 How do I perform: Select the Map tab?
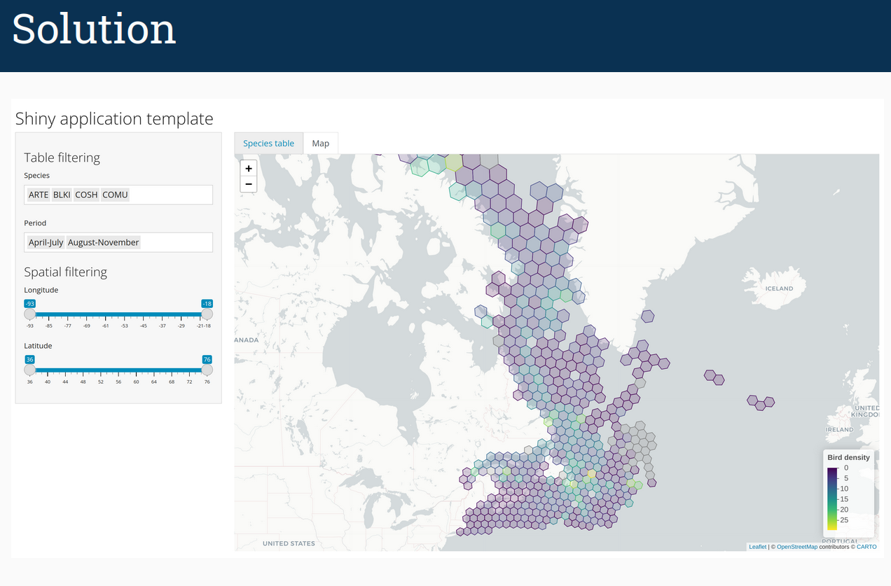(x=321, y=144)
